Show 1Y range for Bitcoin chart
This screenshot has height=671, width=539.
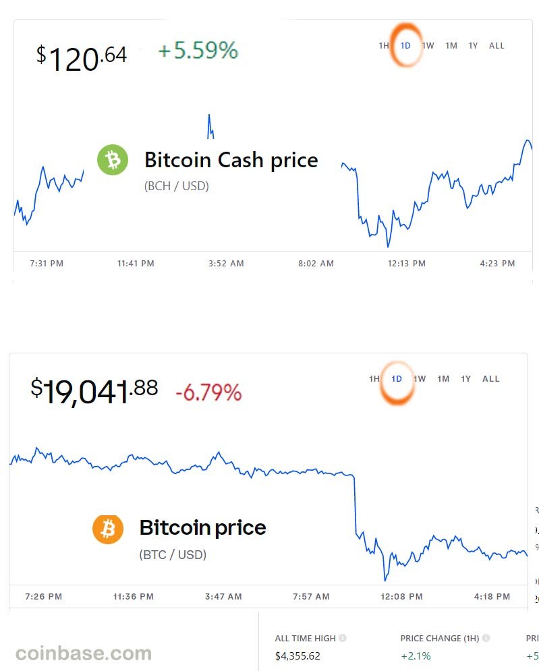pos(465,379)
